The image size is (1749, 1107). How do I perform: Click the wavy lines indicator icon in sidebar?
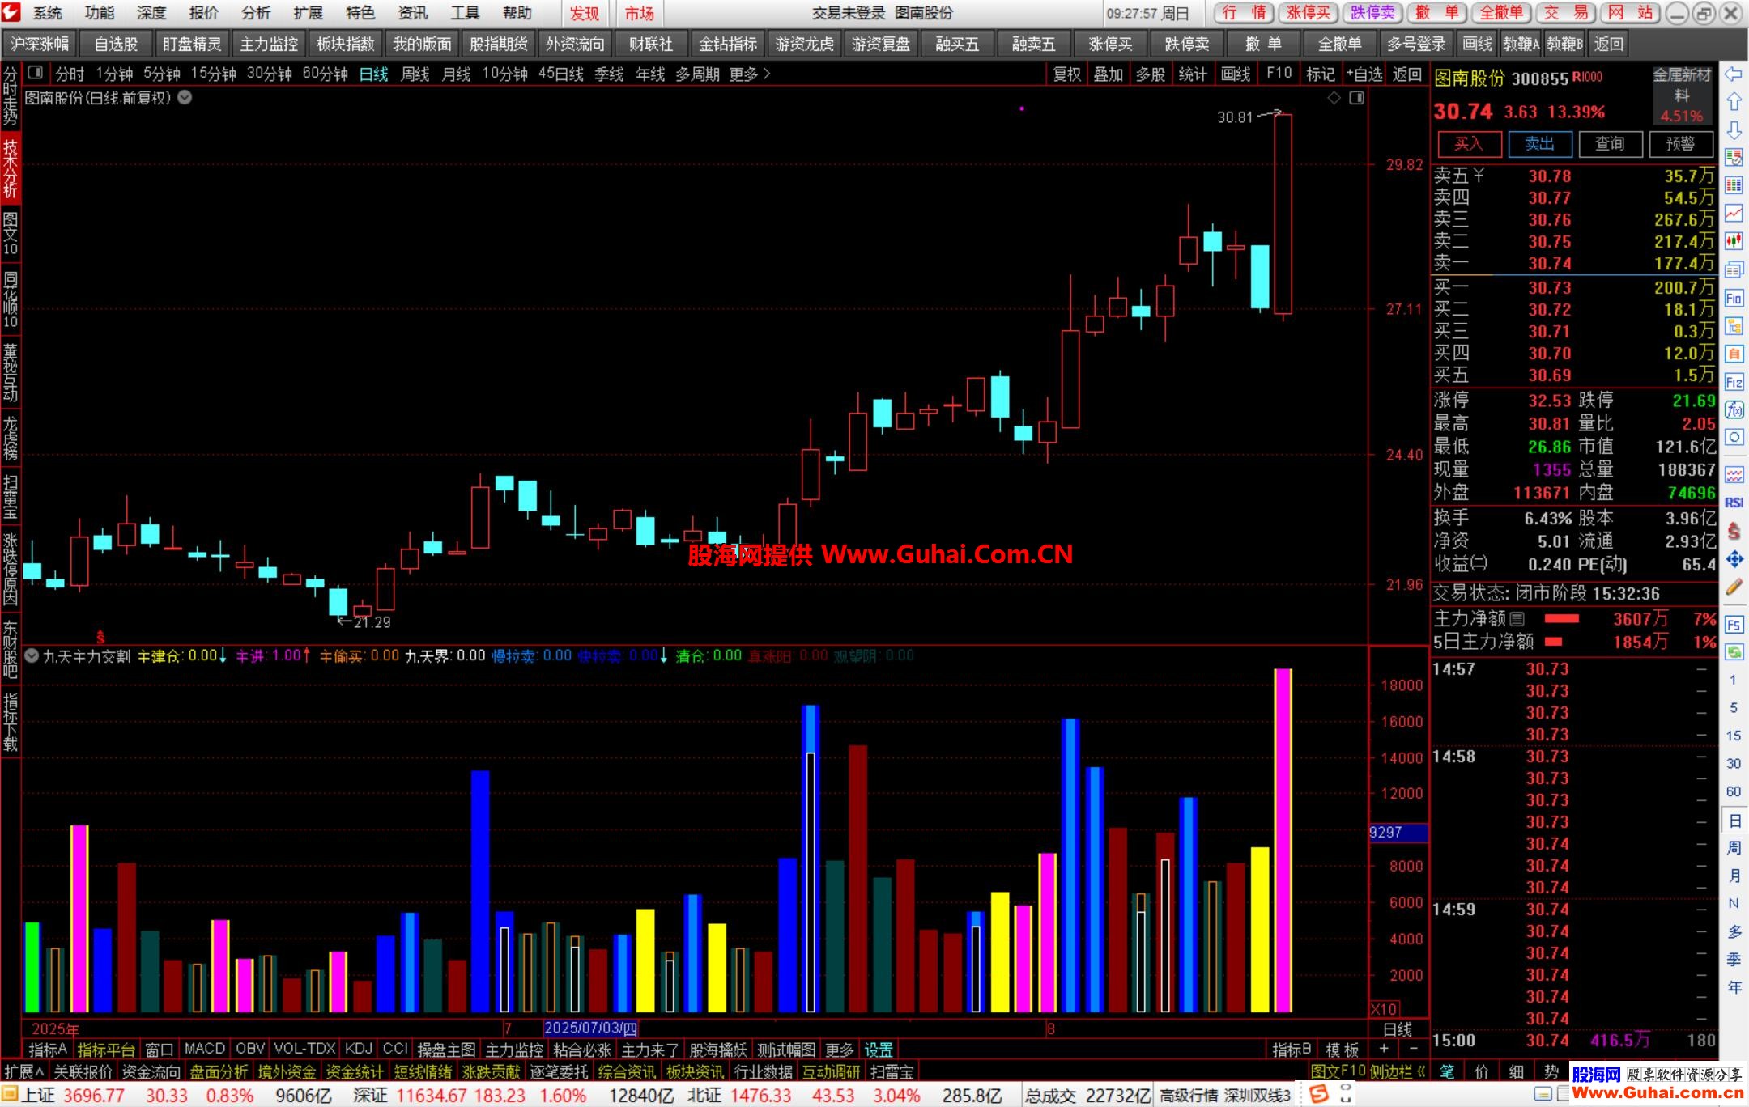click(x=1734, y=474)
